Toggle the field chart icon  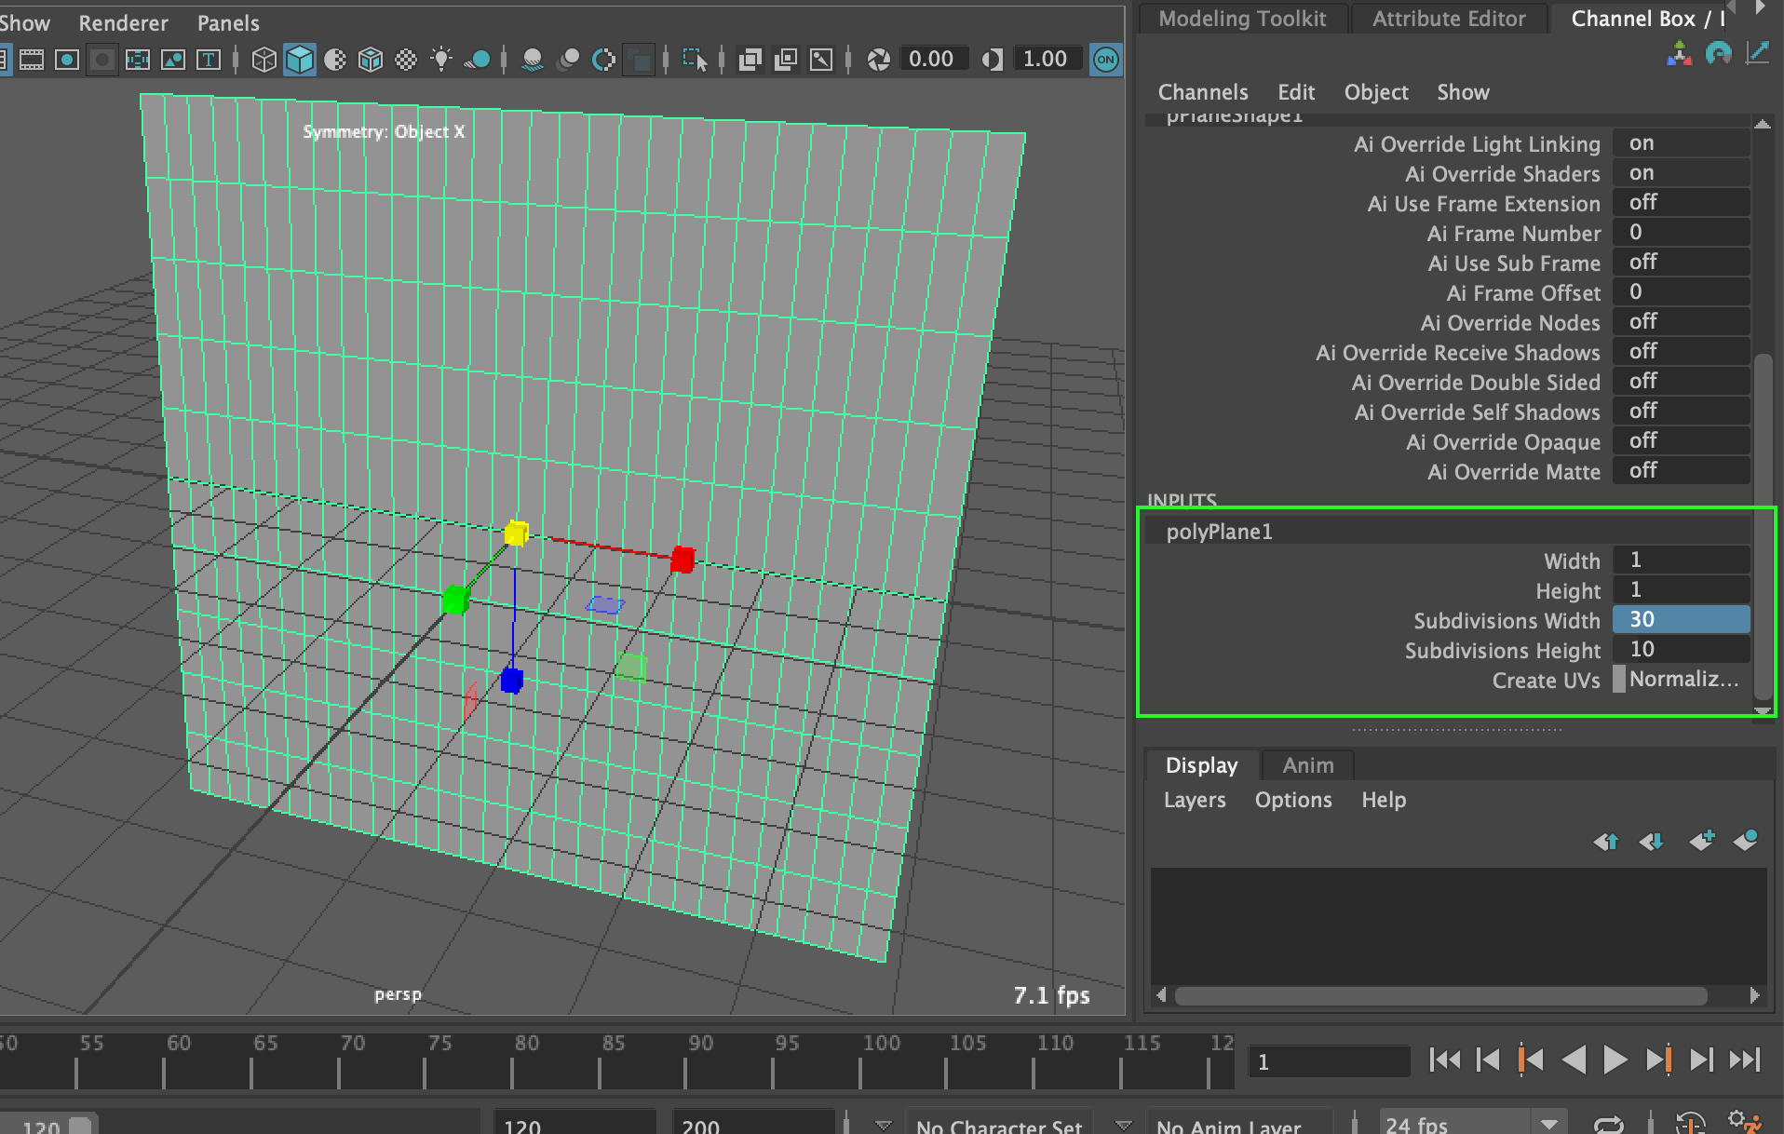[138, 61]
